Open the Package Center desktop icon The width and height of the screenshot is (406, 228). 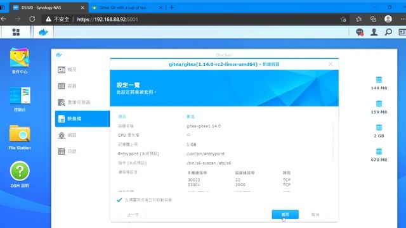[x=20, y=61]
